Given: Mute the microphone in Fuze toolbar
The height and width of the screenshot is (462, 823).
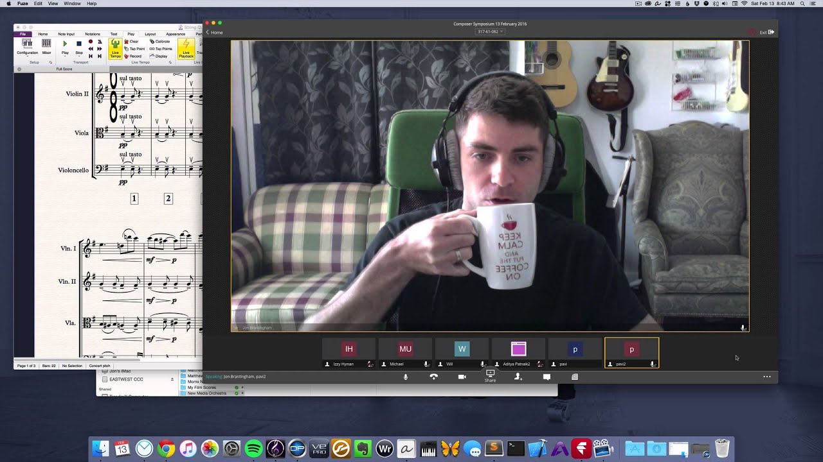Looking at the screenshot, I should pos(406,377).
